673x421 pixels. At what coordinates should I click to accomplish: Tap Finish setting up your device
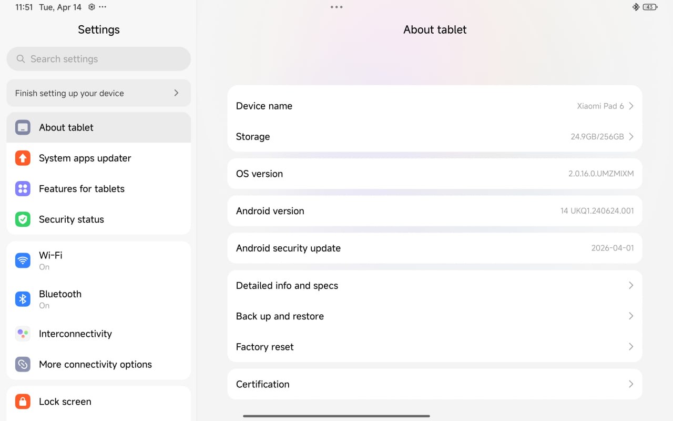click(x=99, y=93)
